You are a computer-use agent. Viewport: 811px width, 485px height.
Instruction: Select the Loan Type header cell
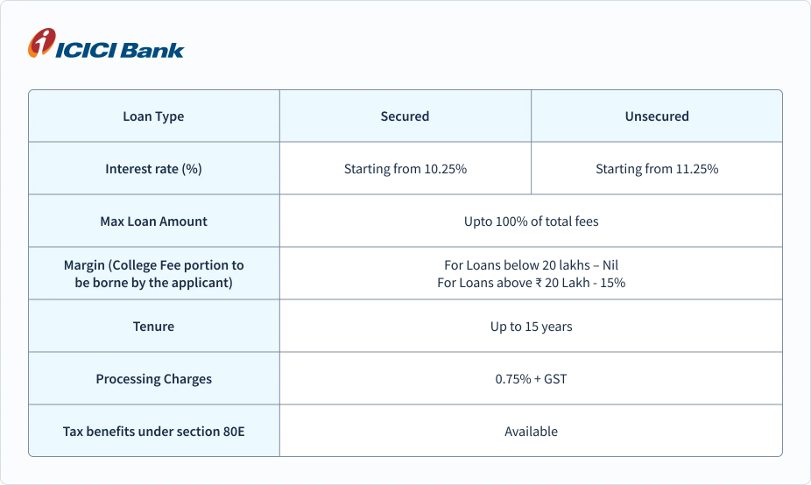tap(153, 116)
